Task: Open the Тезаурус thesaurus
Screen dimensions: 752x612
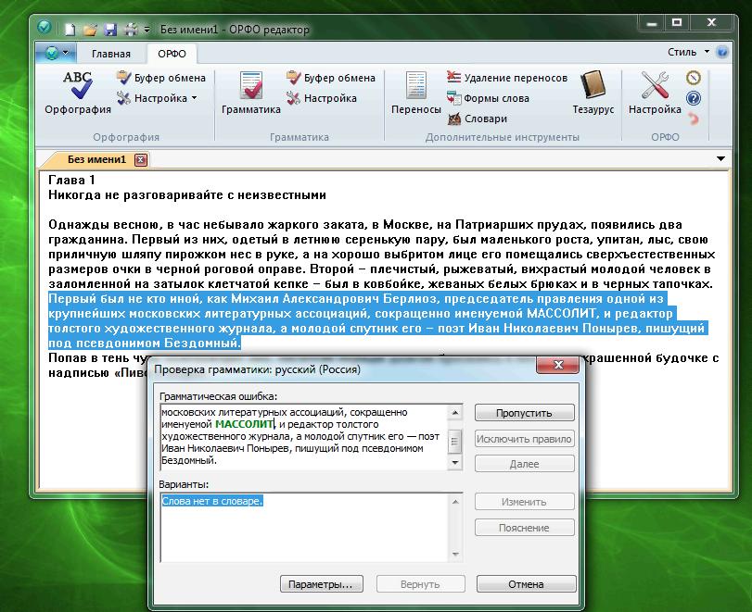Action: (x=593, y=92)
